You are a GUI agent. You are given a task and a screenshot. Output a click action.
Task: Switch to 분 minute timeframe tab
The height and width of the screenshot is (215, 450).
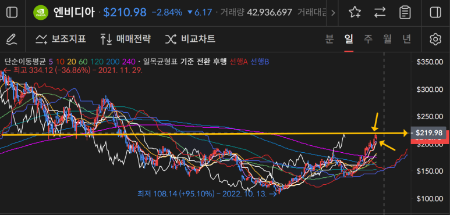(x=329, y=39)
